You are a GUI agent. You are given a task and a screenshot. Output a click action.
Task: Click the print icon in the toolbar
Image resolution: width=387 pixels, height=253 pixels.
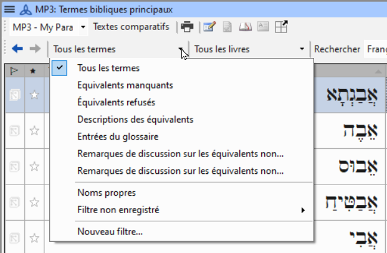[187, 27]
